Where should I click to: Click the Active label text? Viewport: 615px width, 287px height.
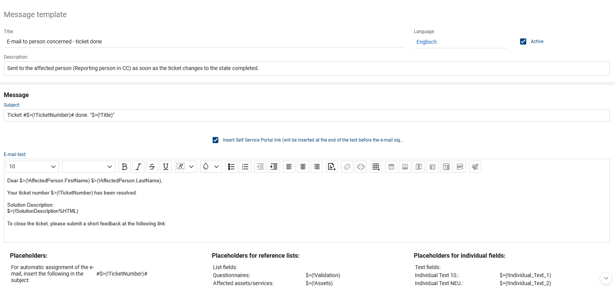(537, 41)
